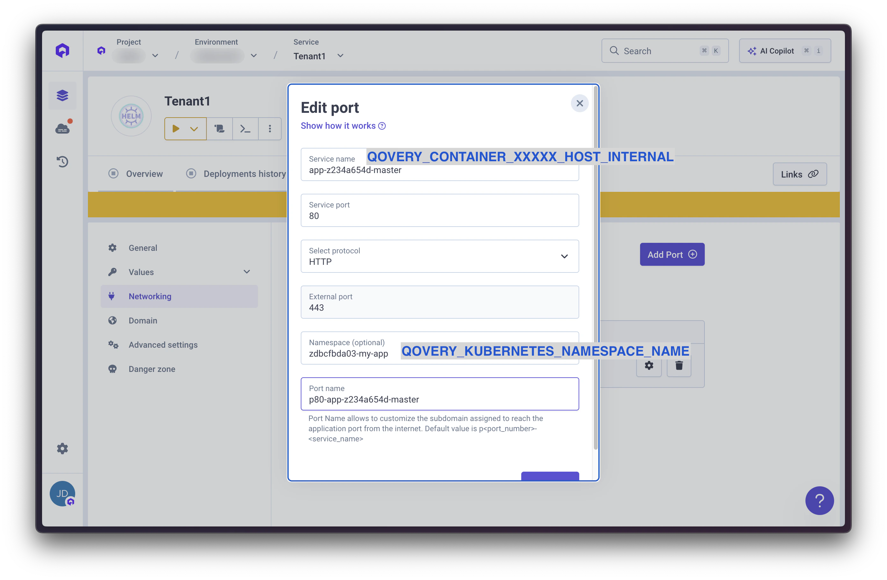Click the Qovery logo icon

tap(62, 50)
